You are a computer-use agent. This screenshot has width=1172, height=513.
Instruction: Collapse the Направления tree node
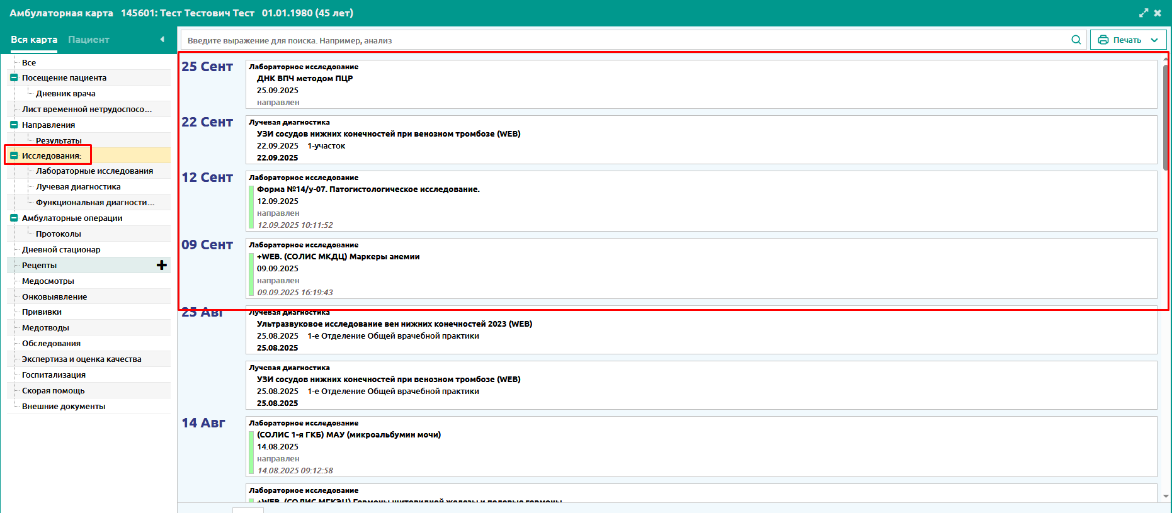(x=14, y=125)
